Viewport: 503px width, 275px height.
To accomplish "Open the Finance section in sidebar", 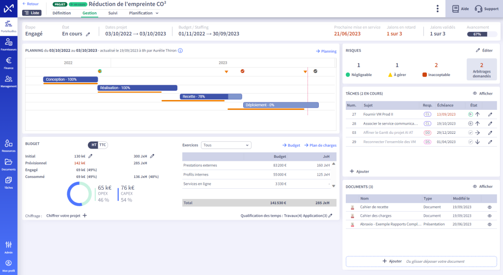I will (8, 62).
